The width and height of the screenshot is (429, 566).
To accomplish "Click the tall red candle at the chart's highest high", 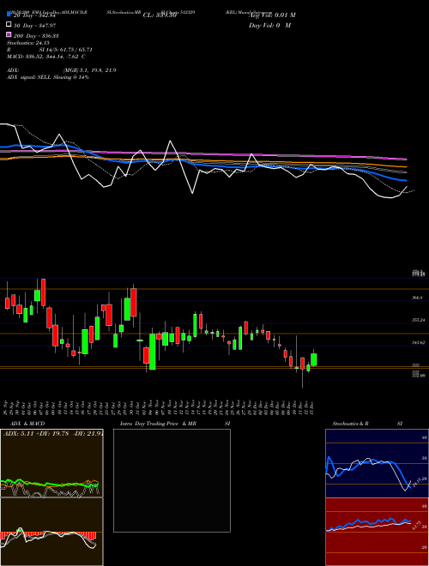I will [x=44, y=292].
